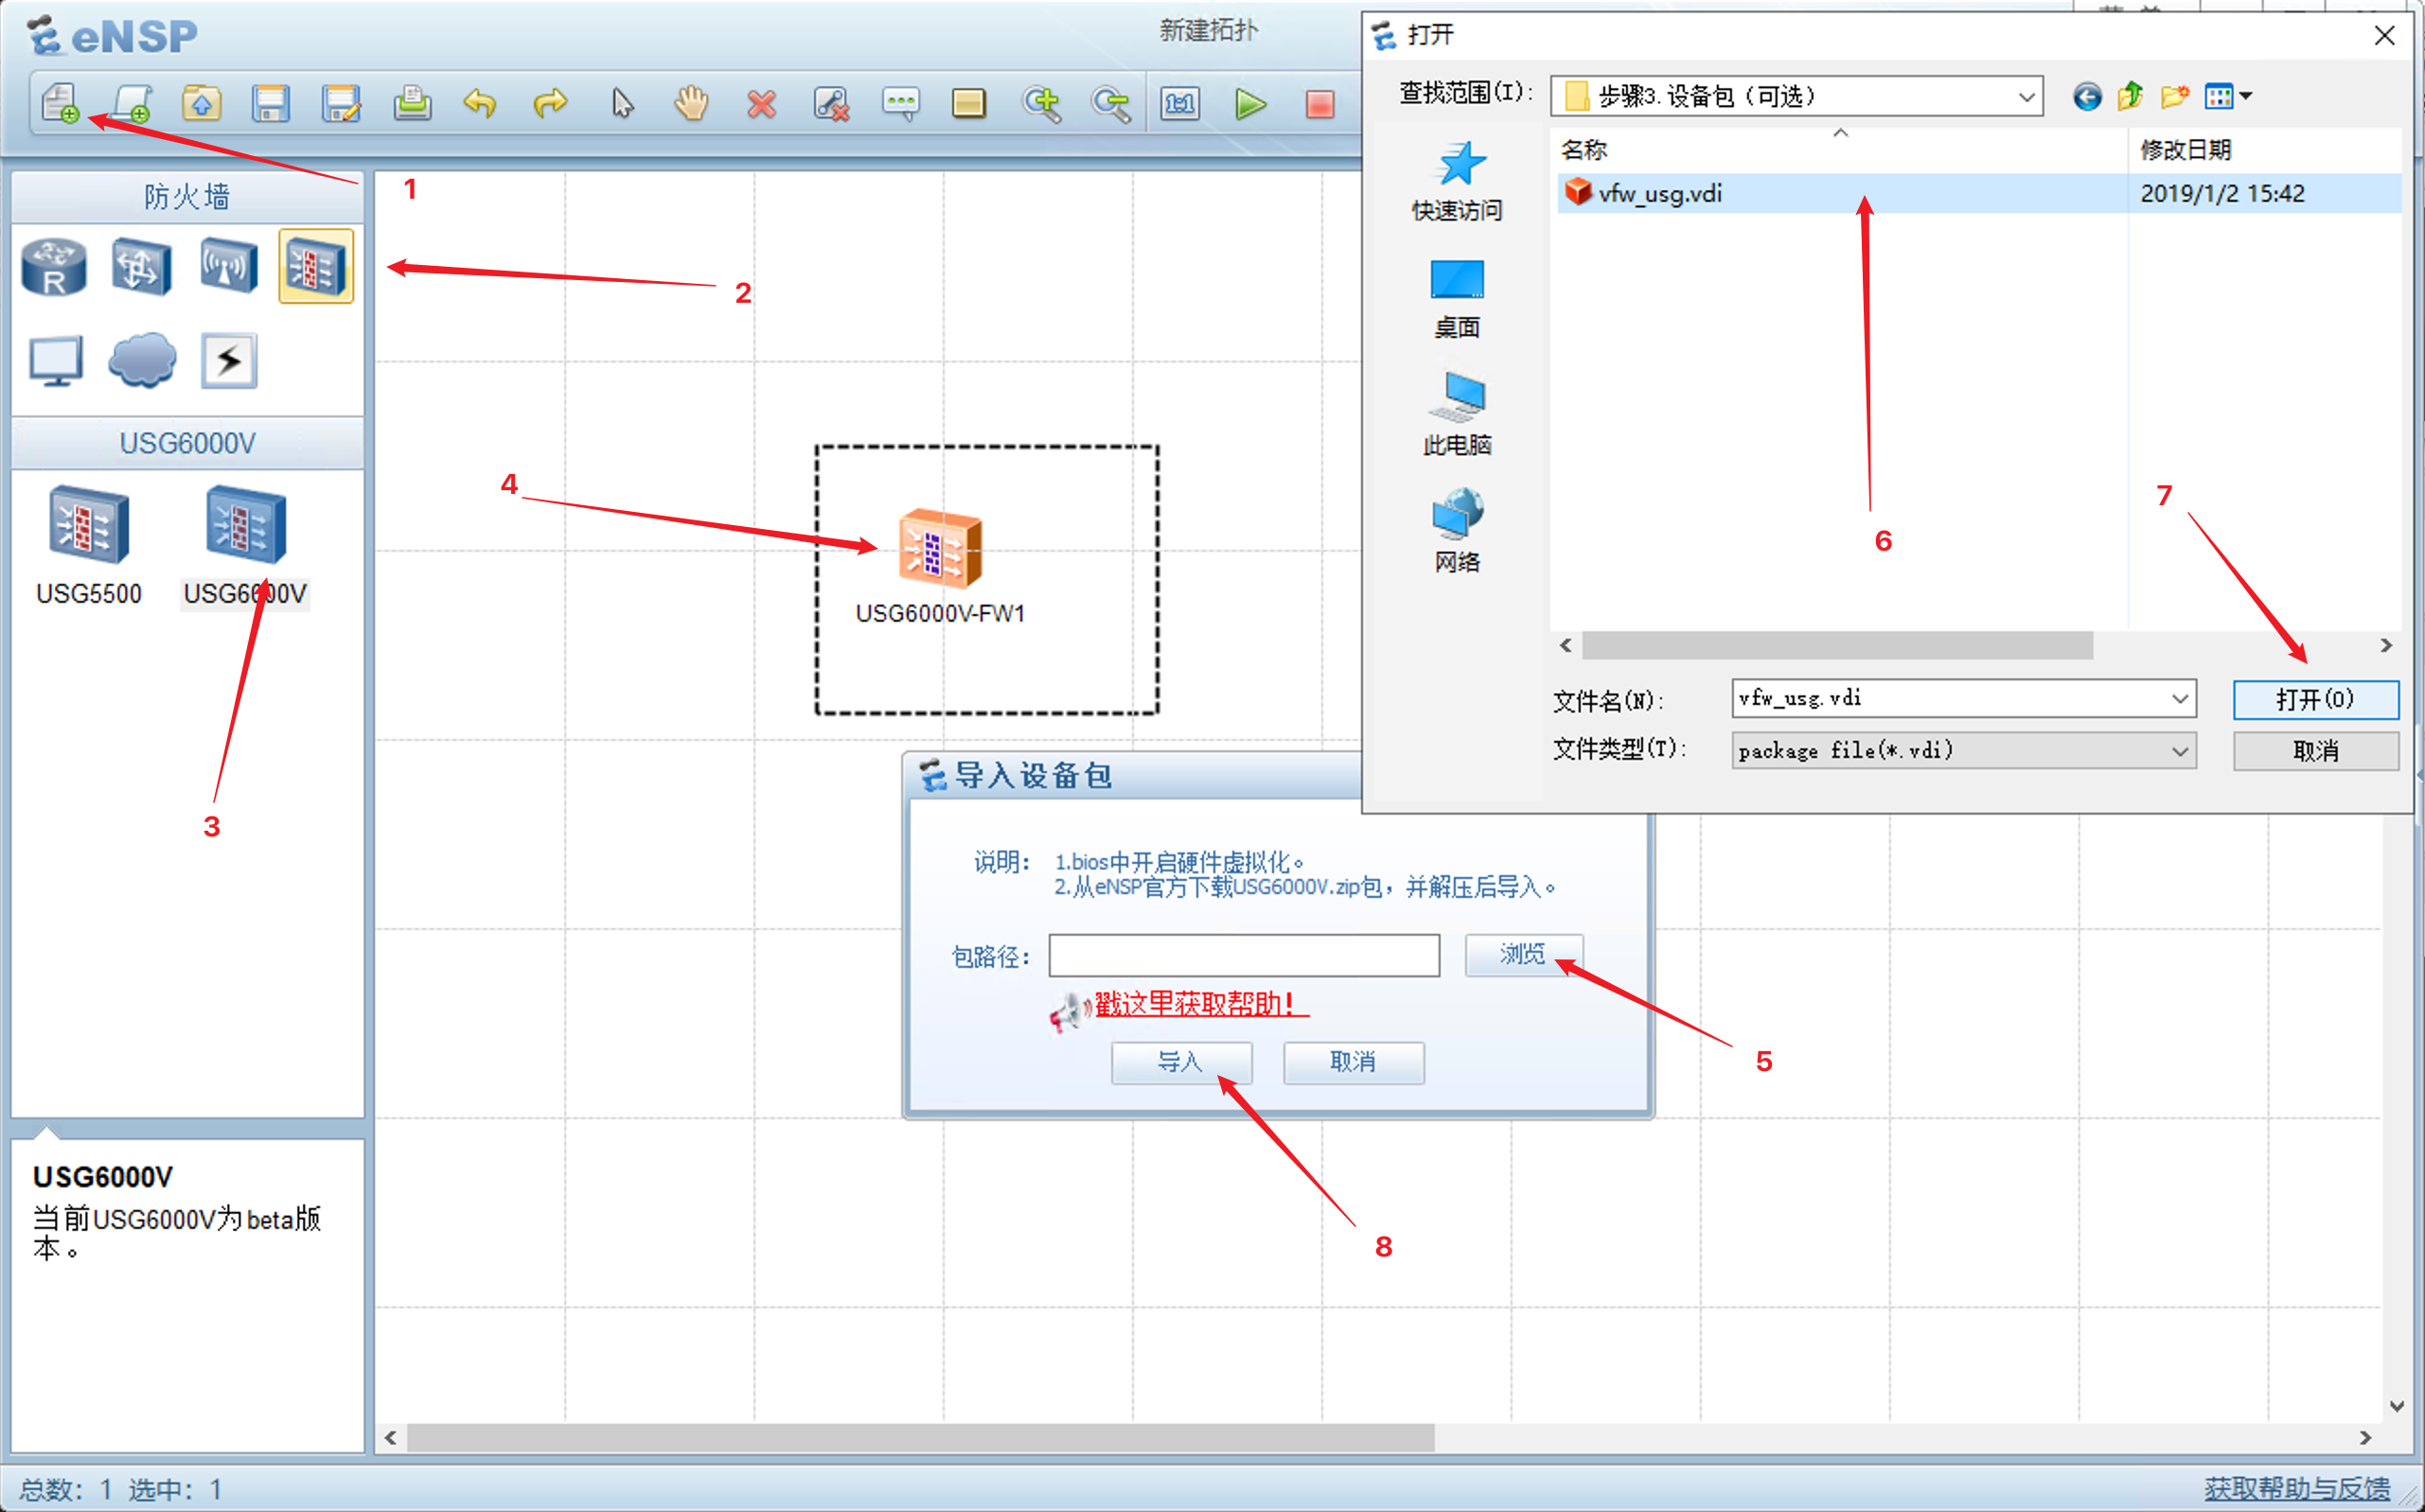
Task: Open the view menu dropdown icon
Action: pos(2228,96)
